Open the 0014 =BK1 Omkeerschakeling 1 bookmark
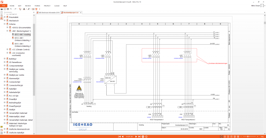The image size is (266, 138). [x=23, y=39]
